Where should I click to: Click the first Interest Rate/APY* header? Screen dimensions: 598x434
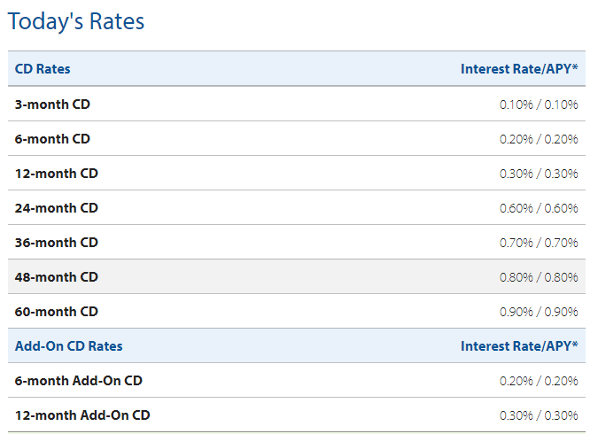(x=519, y=69)
